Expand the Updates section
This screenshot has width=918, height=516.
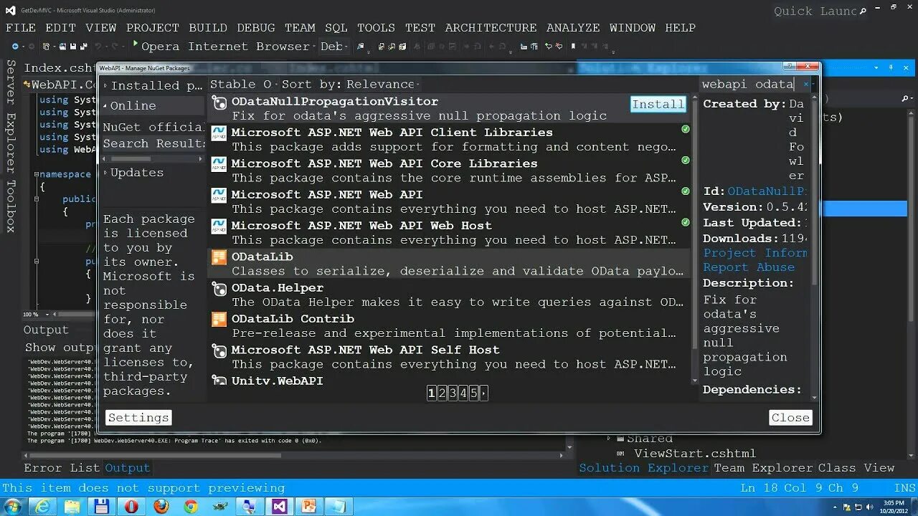tap(105, 173)
